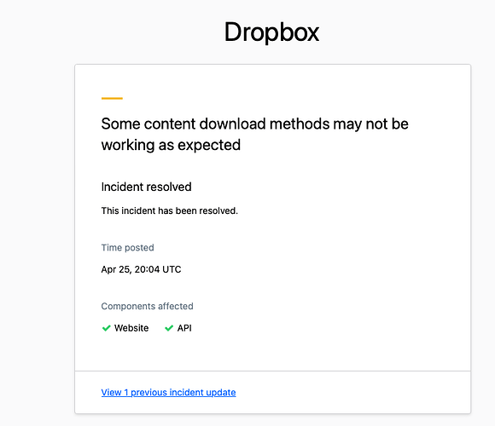Click the 'UTC' text in the timestamp
The image size is (495, 426).
click(x=172, y=269)
